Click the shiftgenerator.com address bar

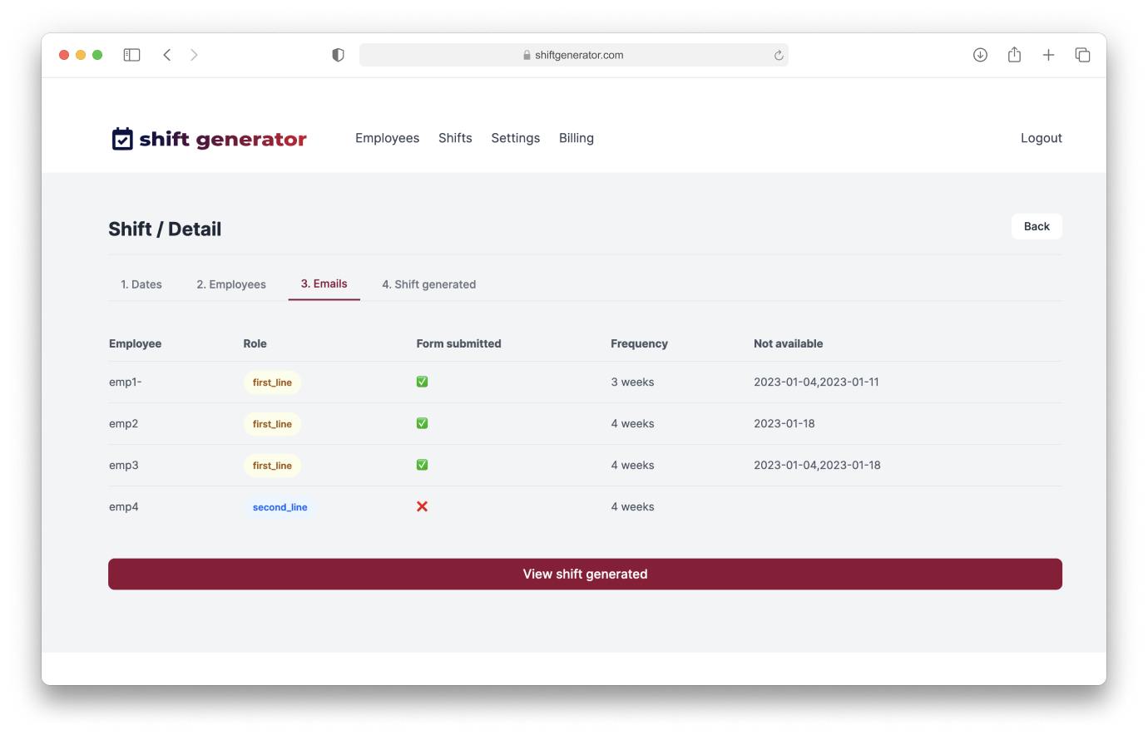[x=574, y=55]
